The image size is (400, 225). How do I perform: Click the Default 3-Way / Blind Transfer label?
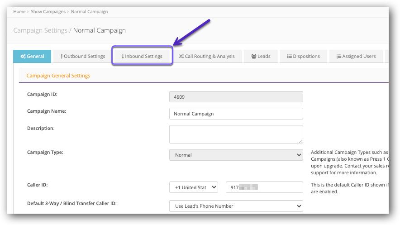(71, 203)
